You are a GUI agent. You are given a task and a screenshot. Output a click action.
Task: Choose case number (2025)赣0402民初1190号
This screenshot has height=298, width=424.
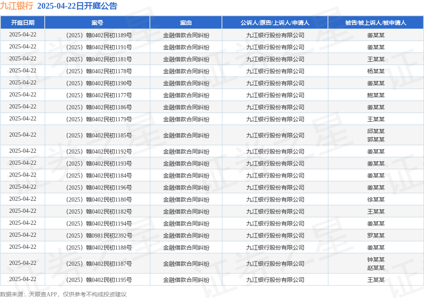99,83
